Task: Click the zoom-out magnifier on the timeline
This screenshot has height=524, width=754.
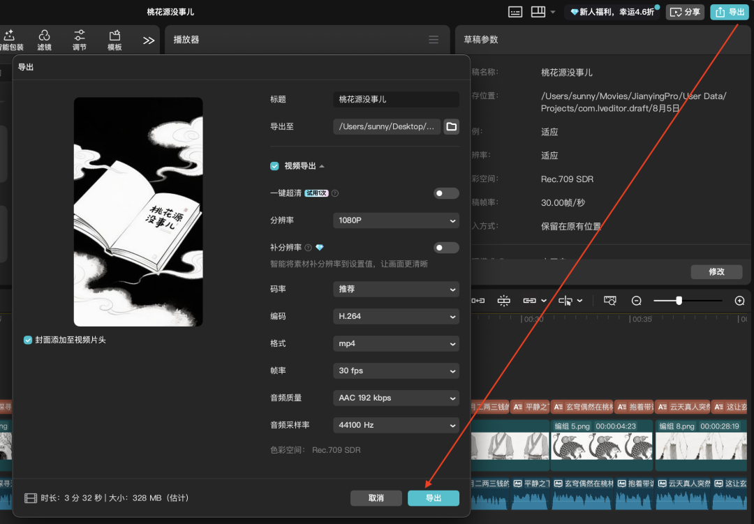Action: pyautogui.click(x=636, y=301)
